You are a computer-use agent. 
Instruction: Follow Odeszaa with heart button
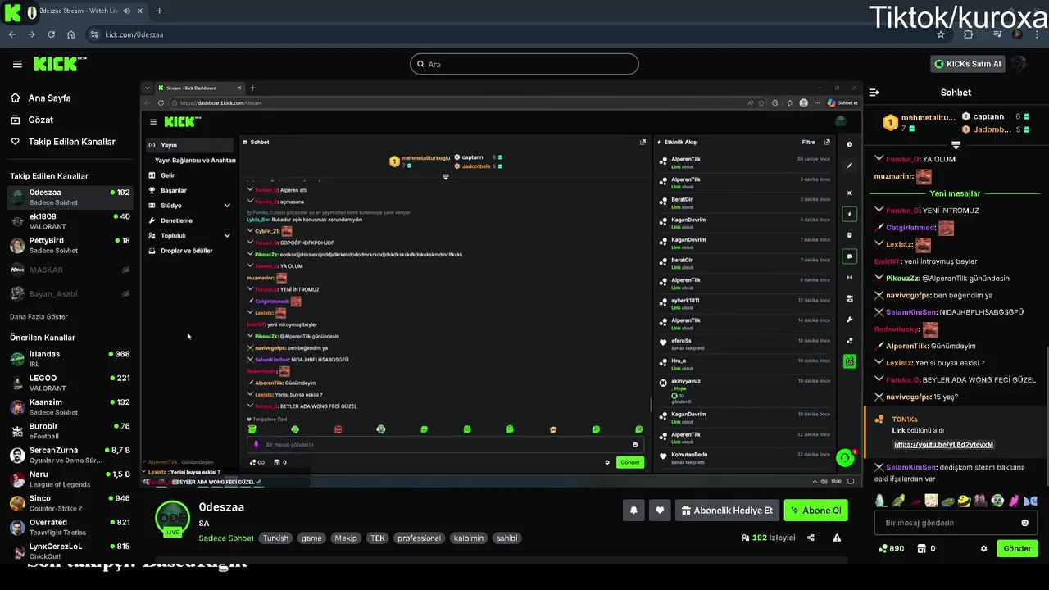pos(660,511)
